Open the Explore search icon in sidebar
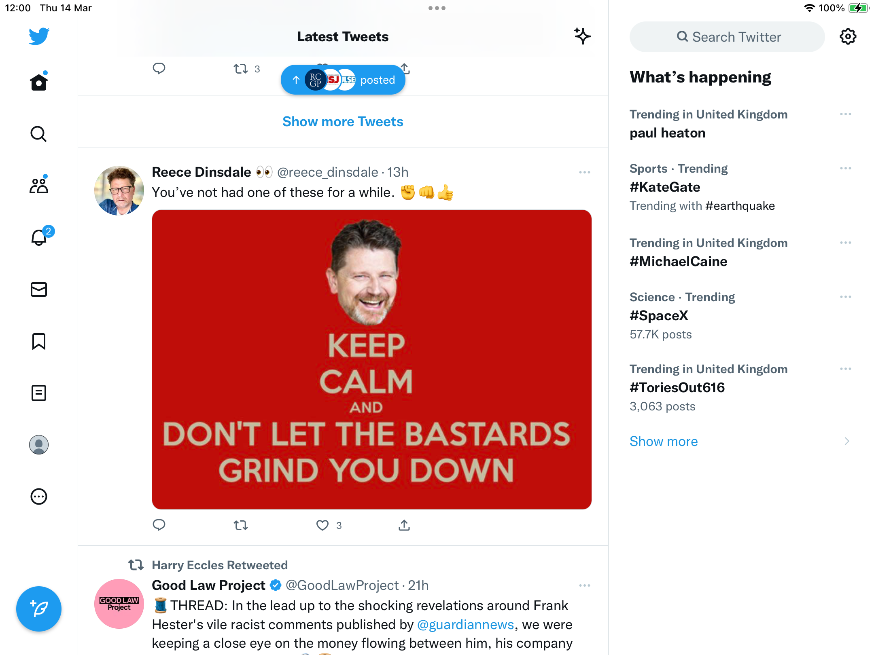The height and width of the screenshot is (655, 874). (x=39, y=134)
